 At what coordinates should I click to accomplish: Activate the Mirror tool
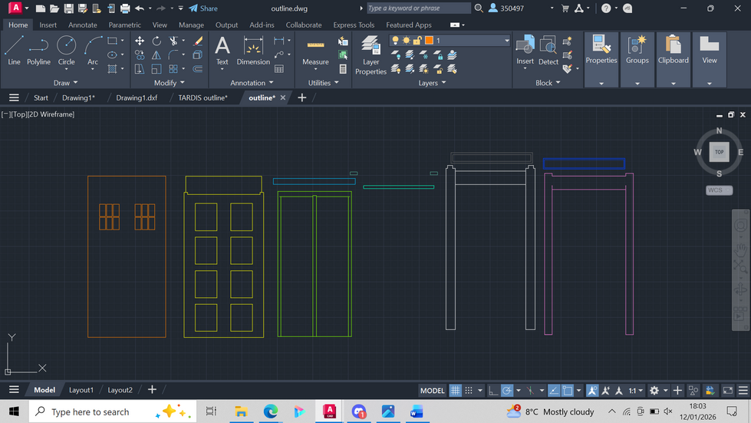point(156,55)
